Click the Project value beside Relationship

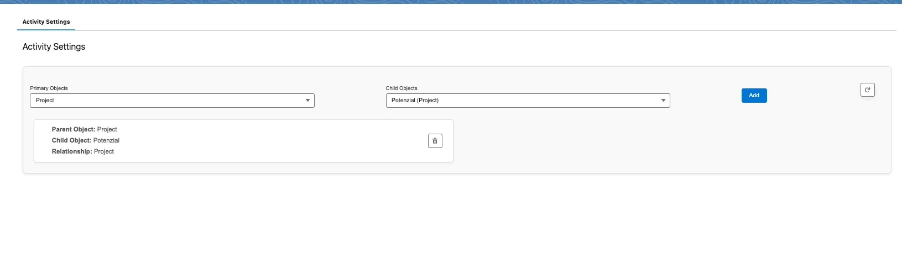coord(104,151)
